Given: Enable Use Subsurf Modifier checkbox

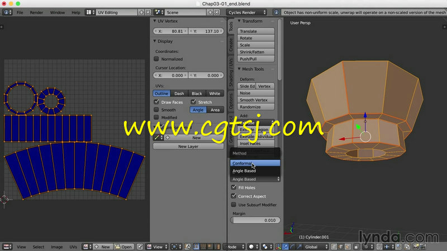Looking at the screenshot, I should [234, 205].
